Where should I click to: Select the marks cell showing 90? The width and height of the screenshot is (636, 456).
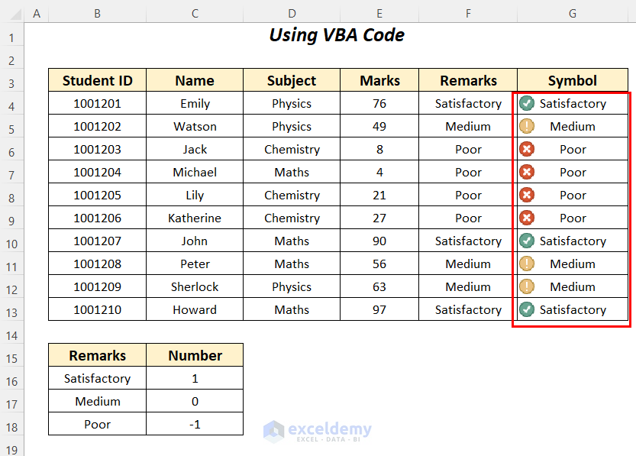pyautogui.click(x=379, y=241)
